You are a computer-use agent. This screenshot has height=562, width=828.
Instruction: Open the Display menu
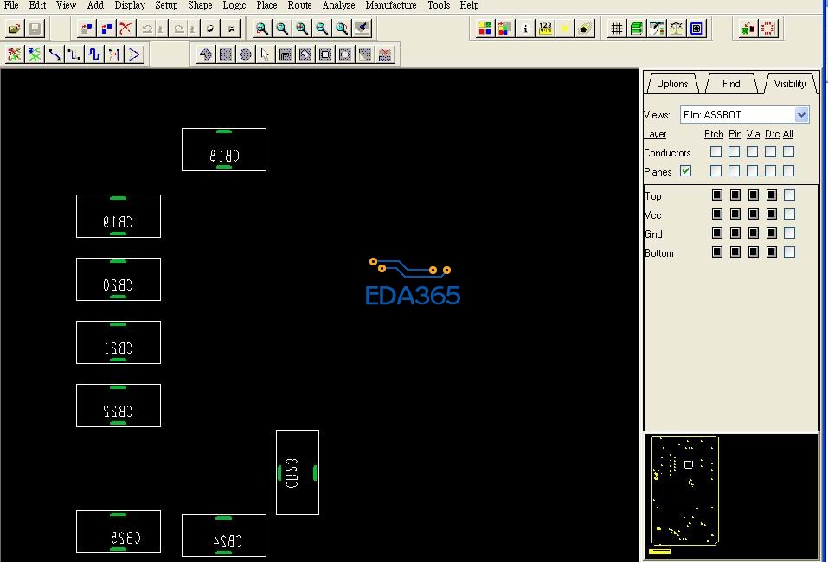click(x=130, y=5)
